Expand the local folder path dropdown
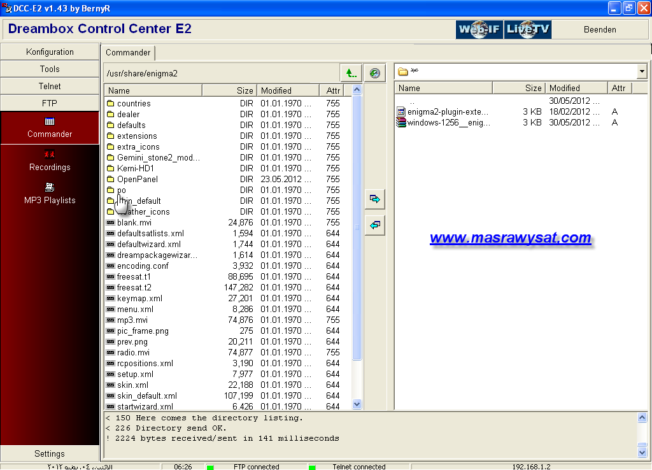Screen dimensions: 652x470 642,71
